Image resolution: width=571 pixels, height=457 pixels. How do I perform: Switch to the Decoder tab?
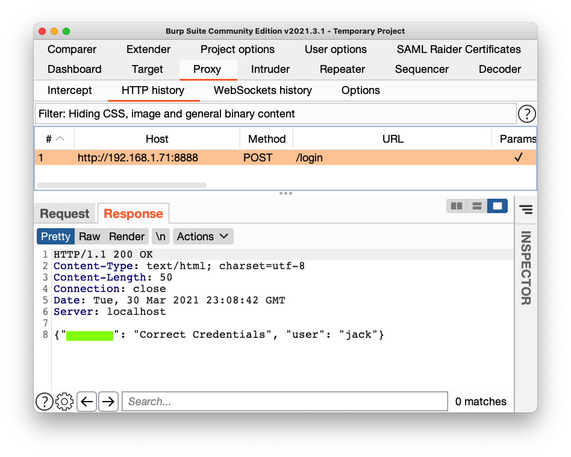(500, 69)
